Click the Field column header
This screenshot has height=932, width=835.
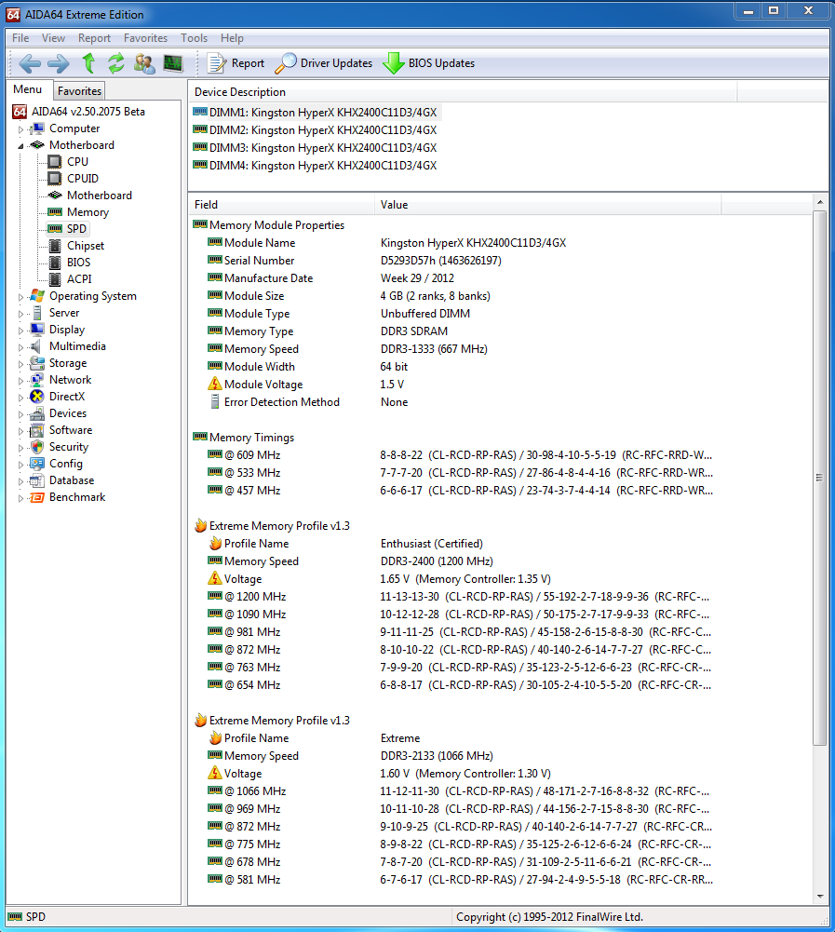[x=282, y=205]
